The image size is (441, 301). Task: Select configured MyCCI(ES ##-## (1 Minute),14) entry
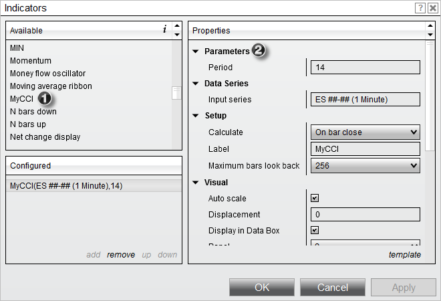pos(66,186)
